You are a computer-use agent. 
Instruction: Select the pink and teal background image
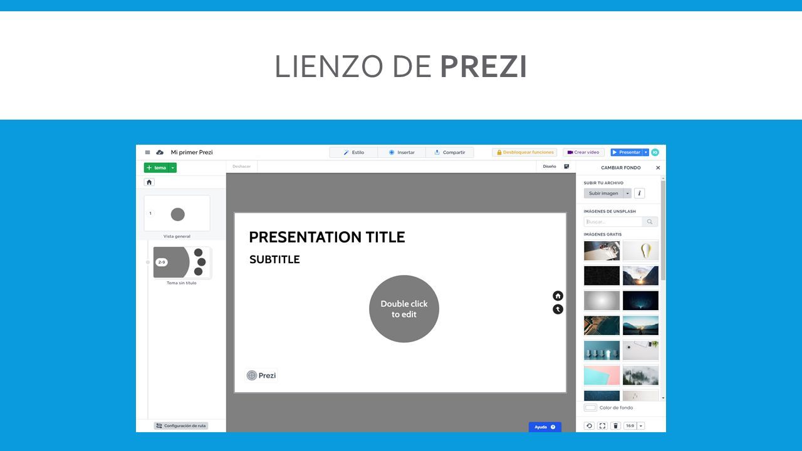point(601,375)
